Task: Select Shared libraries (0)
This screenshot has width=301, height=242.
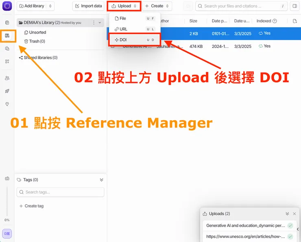Action: click(x=38, y=58)
